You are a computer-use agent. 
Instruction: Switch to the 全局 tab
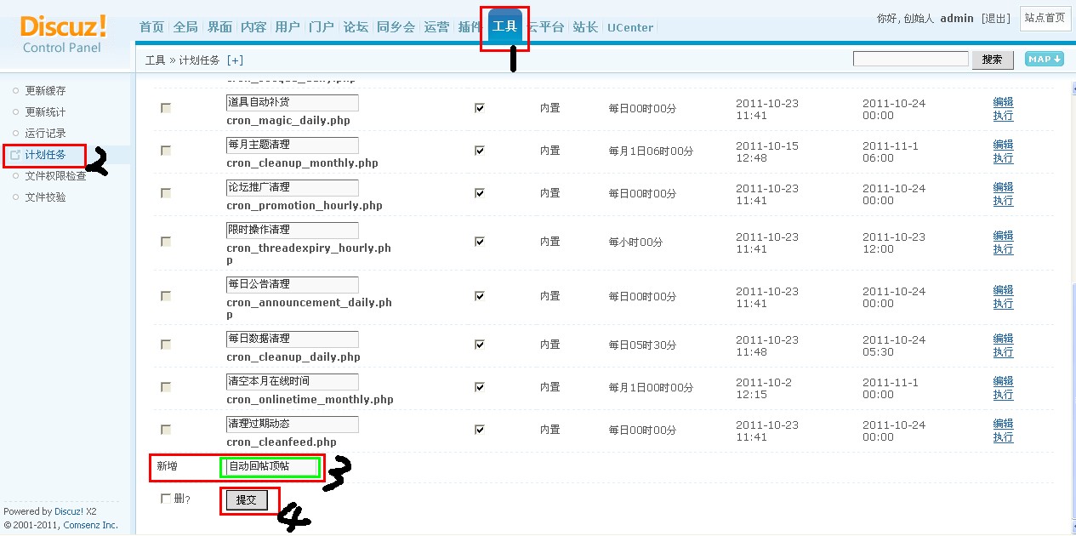185,27
